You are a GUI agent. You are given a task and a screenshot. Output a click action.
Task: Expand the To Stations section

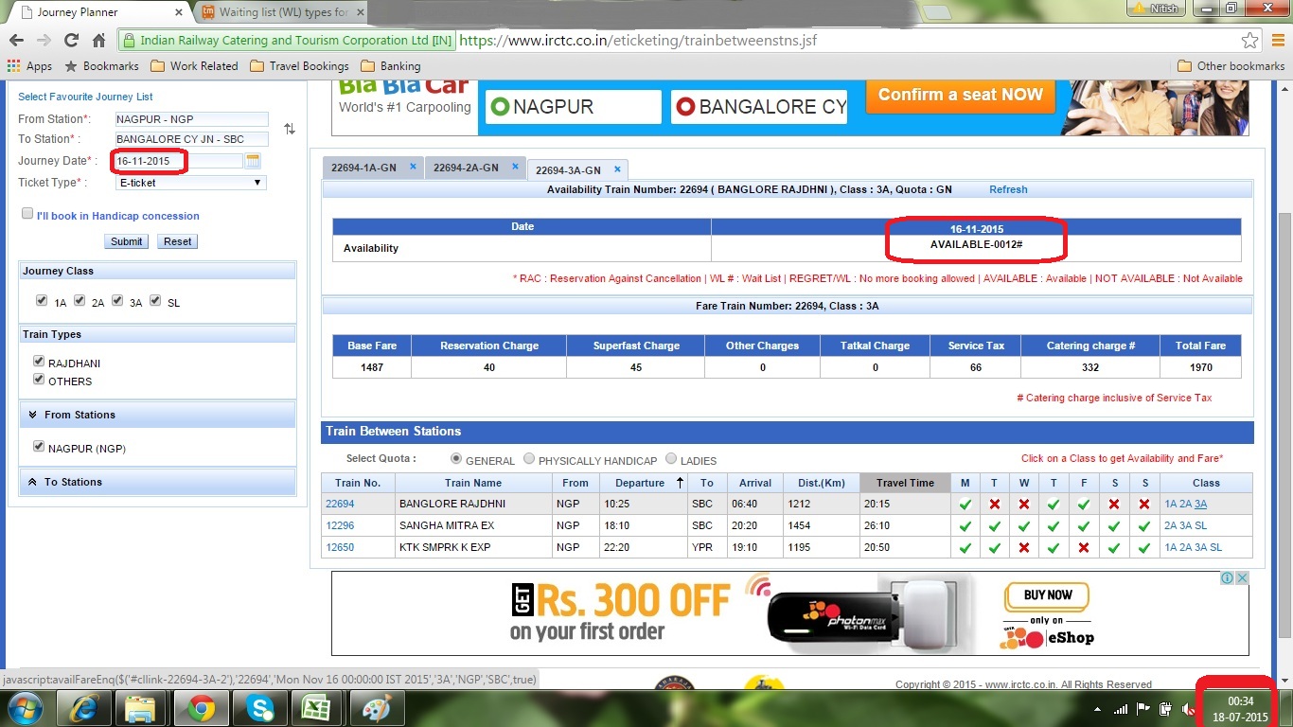click(x=157, y=482)
